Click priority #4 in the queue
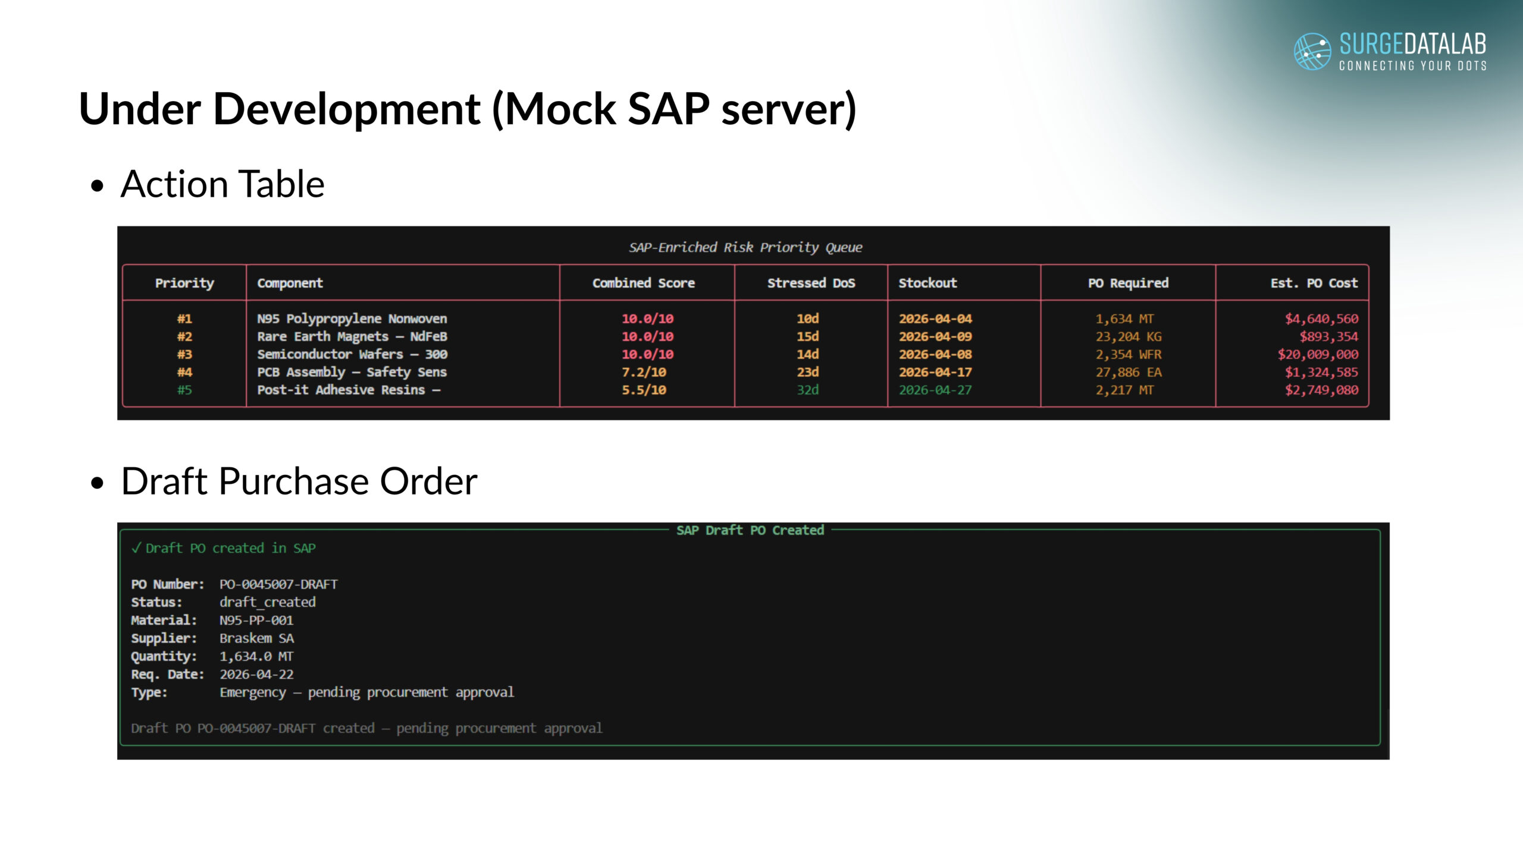The image size is (1523, 856). 184,372
